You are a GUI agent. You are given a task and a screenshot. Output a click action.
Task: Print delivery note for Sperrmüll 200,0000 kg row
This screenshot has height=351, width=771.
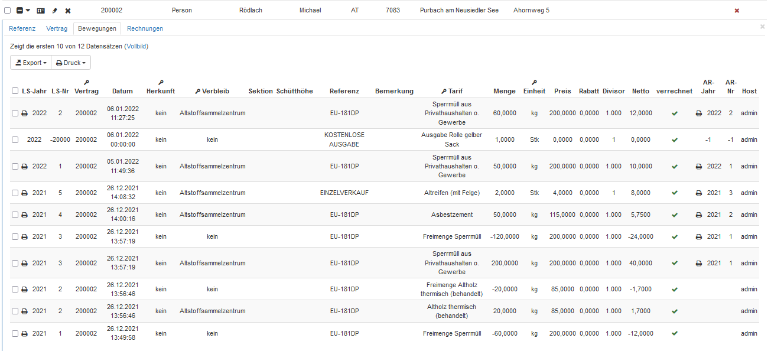pyautogui.click(x=24, y=264)
